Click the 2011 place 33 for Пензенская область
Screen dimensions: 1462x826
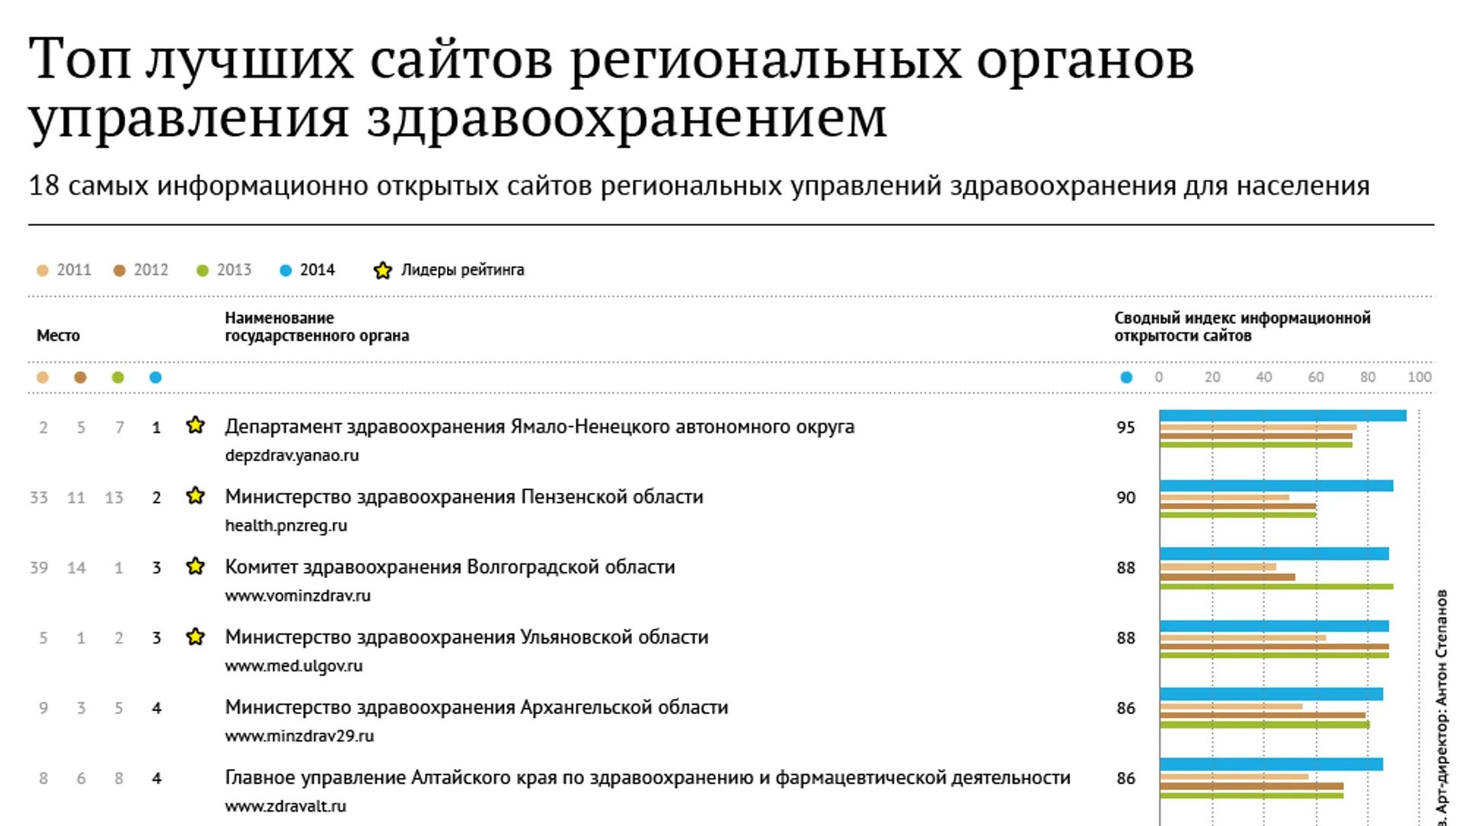pos(39,497)
